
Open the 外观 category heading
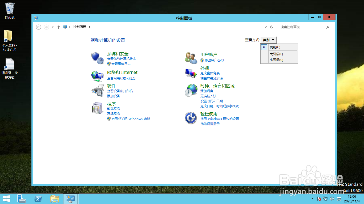(205, 68)
